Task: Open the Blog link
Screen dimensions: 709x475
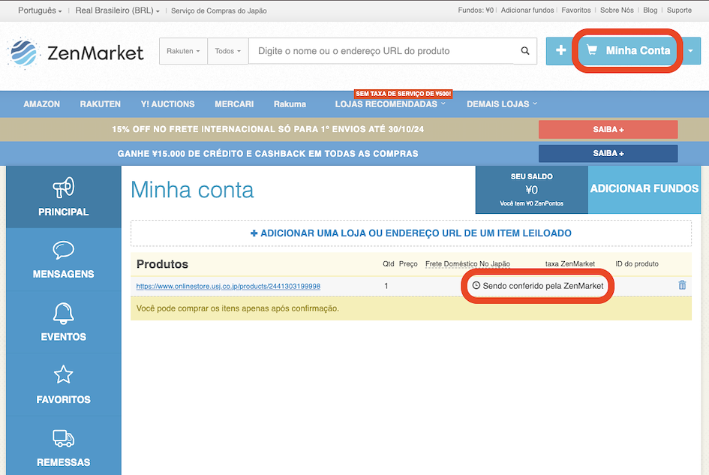Action: point(650,10)
